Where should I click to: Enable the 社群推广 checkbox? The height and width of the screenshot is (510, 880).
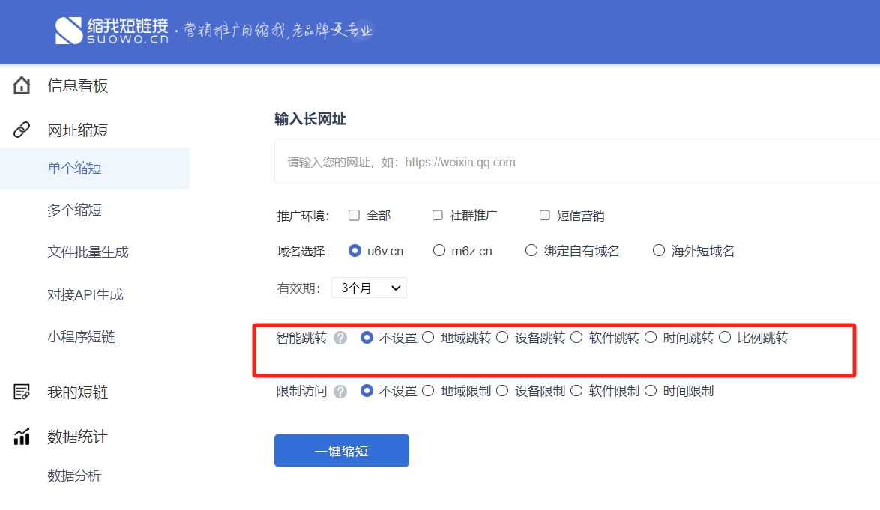[x=438, y=216]
